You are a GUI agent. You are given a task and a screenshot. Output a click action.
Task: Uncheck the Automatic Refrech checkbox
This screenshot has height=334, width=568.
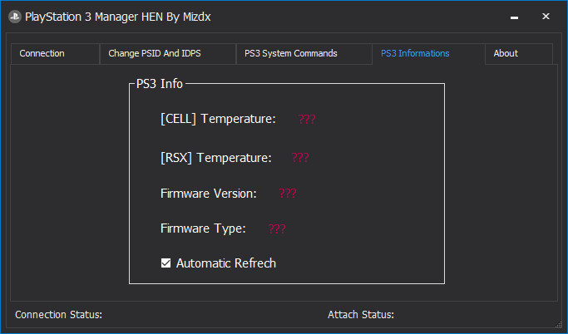(x=165, y=263)
